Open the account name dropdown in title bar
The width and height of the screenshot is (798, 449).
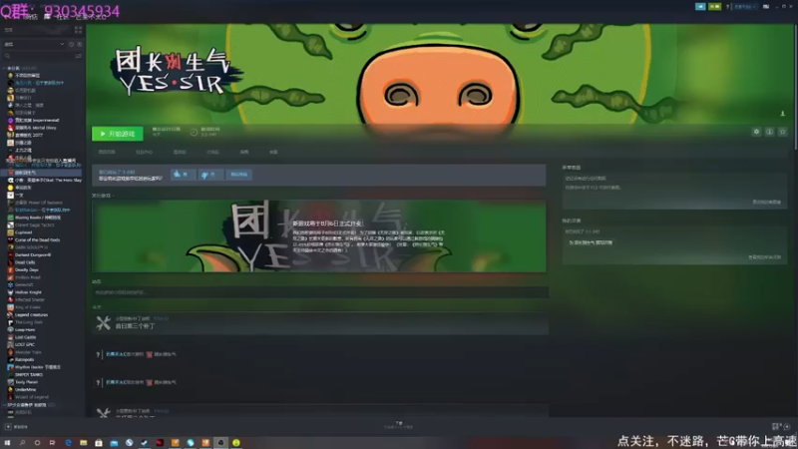tap(744, 7)
